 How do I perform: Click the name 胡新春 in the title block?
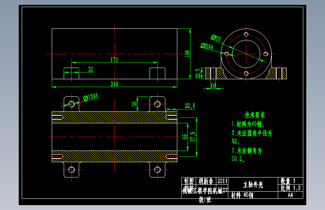(206, 181)
